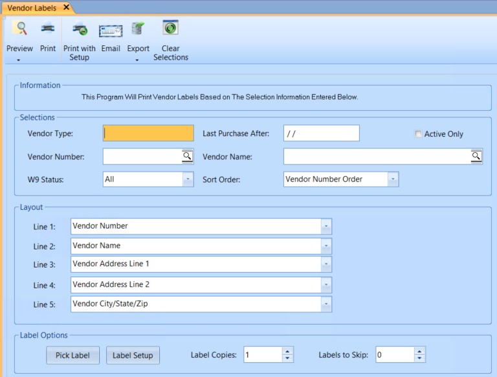The image size is (497, 377).
Task: Expand the Line 1 layout dropdown
Action: 326,226
